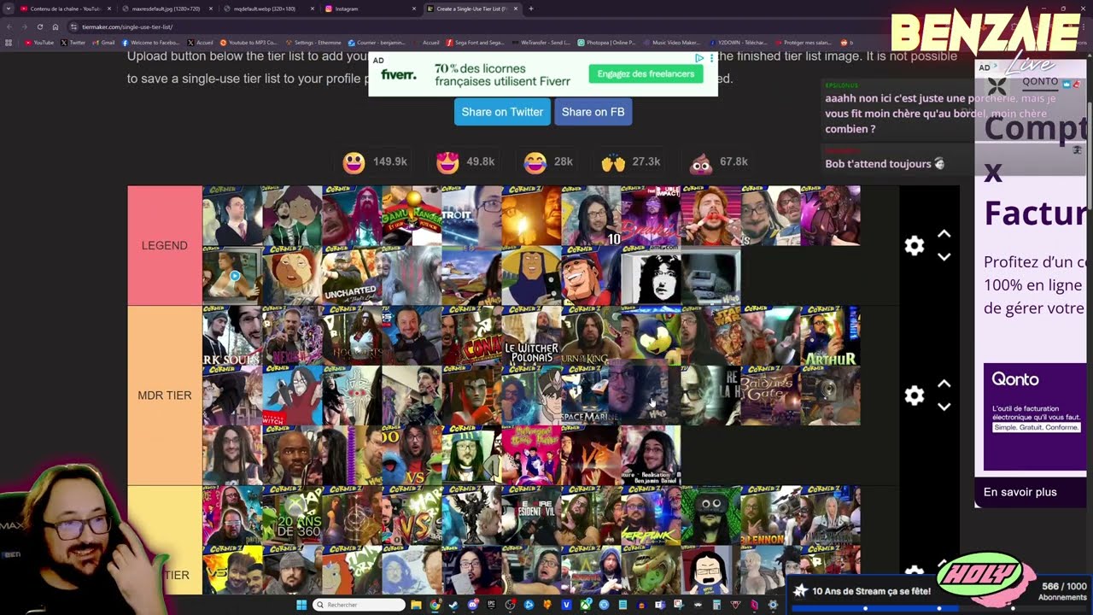Open the Gmail bookmark

tap(103, 43)
